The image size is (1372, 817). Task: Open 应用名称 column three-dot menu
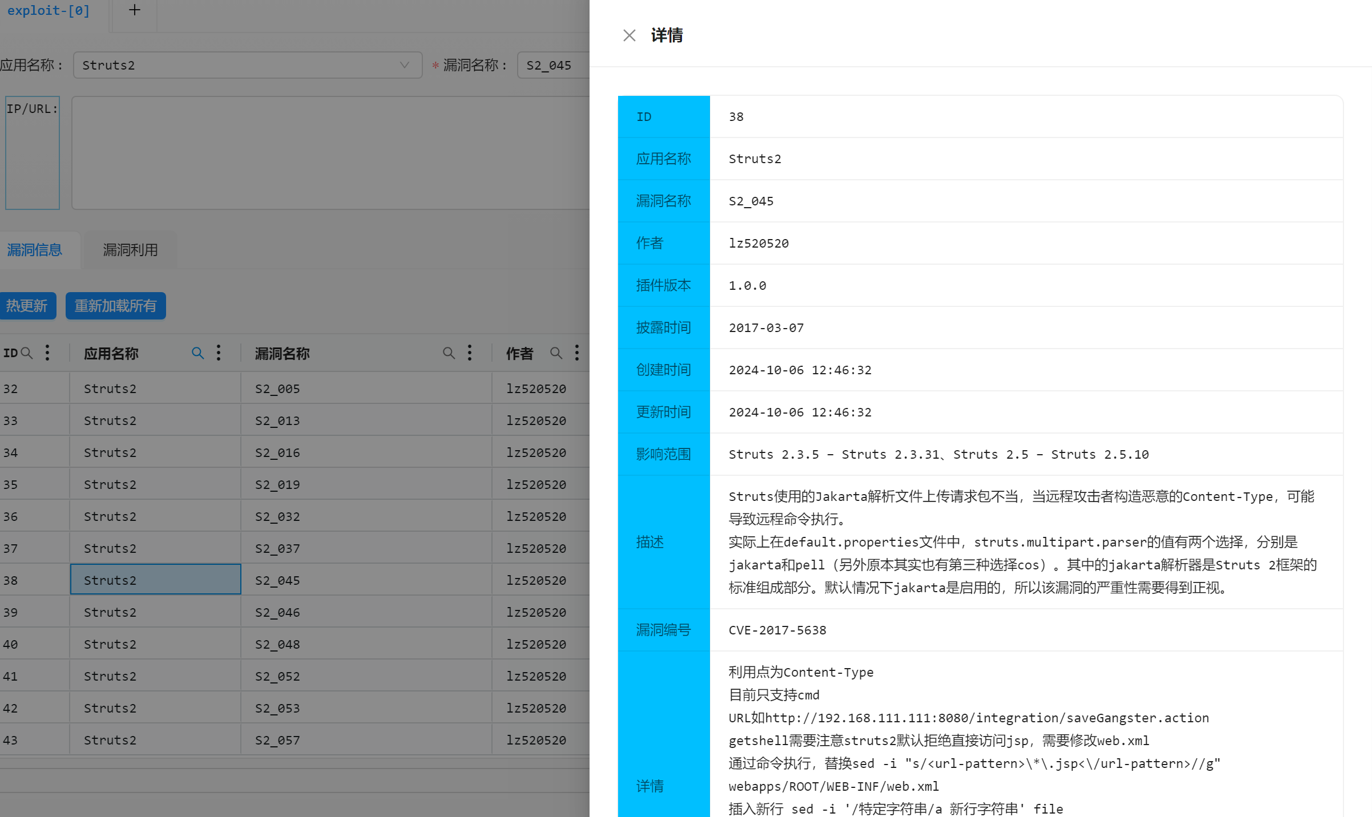click(219, 353)
